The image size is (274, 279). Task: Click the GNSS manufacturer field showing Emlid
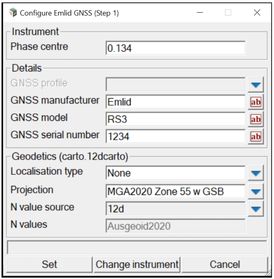coord(175,102)
